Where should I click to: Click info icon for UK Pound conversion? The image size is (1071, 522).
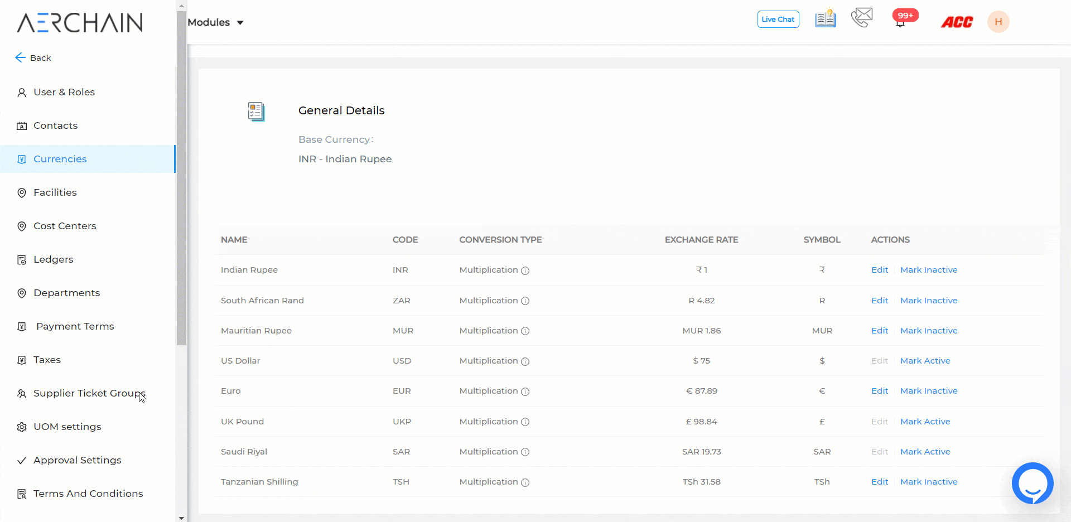pos(525,422)
